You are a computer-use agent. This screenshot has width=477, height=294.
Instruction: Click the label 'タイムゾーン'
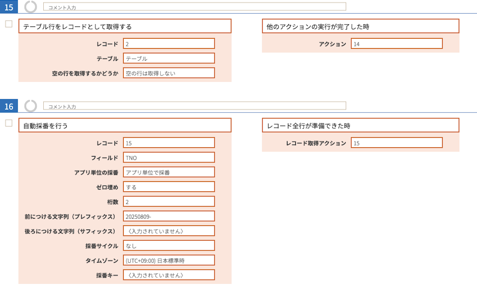(x=102, y=261)
